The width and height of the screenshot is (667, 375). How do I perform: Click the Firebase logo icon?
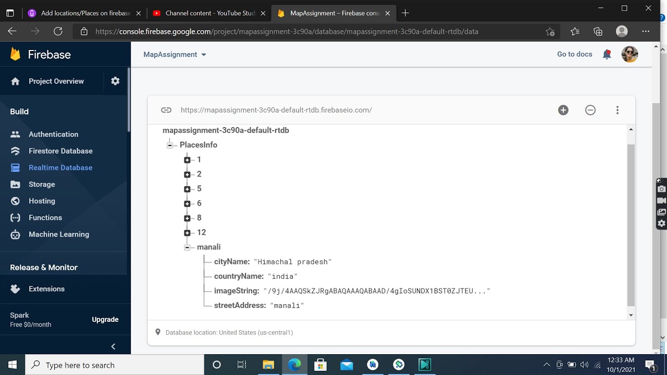15,54
